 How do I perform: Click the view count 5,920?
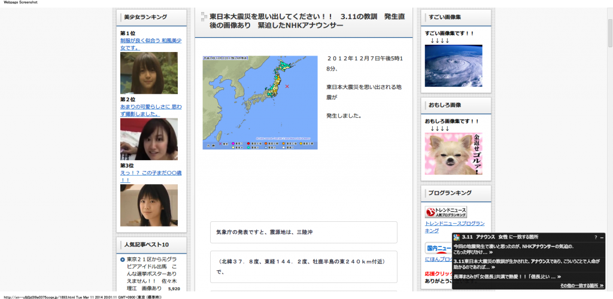(174, 289)
